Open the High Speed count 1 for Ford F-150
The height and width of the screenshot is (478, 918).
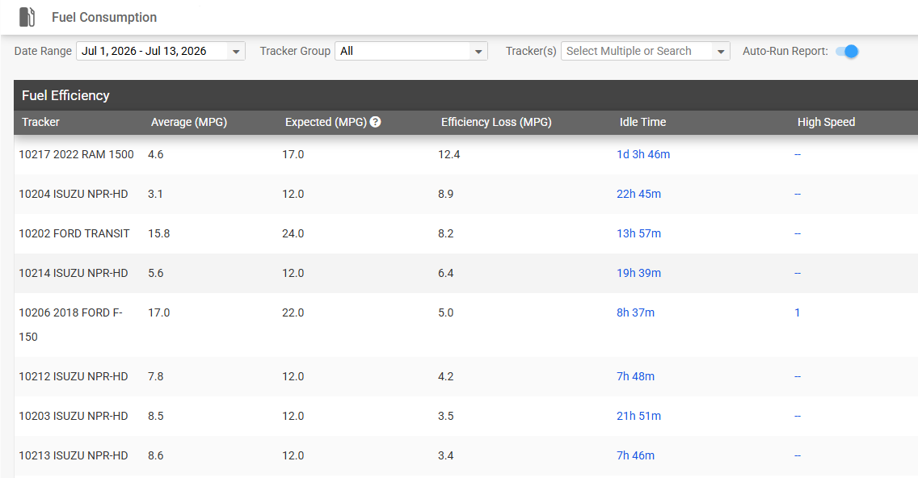[x=797, y=312]
